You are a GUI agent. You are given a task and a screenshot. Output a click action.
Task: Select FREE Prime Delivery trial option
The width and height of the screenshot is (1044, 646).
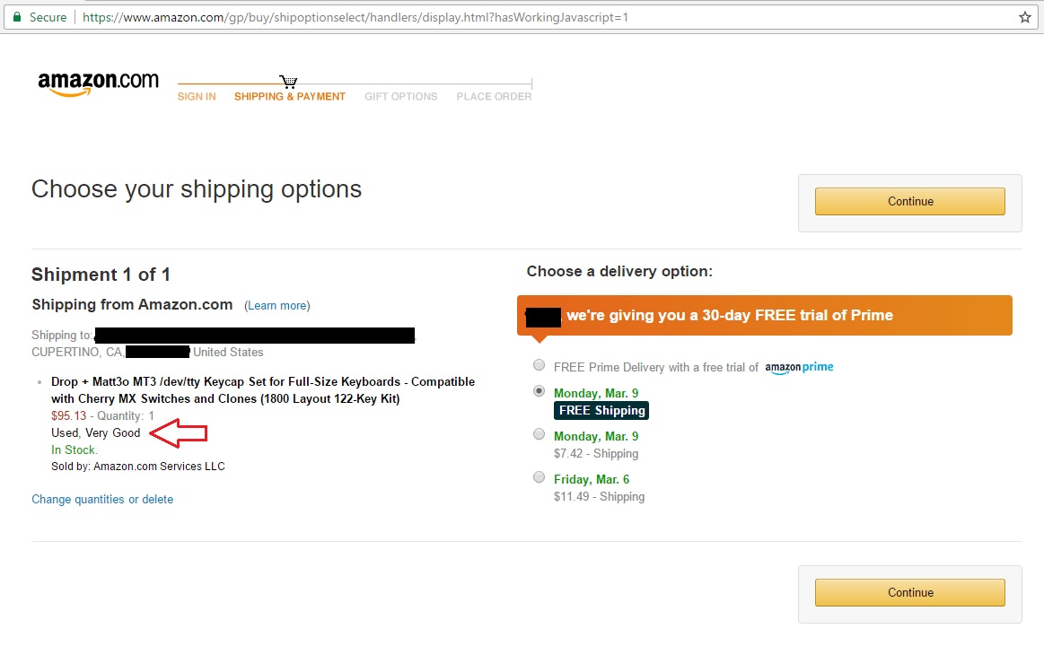click(539, 365)
